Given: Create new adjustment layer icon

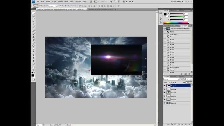Looking at the screenshot, I should pos(179,124).
